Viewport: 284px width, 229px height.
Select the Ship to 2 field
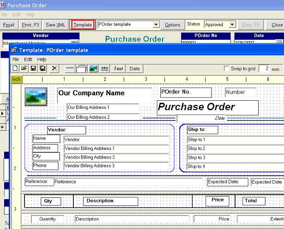pos(236,149)
